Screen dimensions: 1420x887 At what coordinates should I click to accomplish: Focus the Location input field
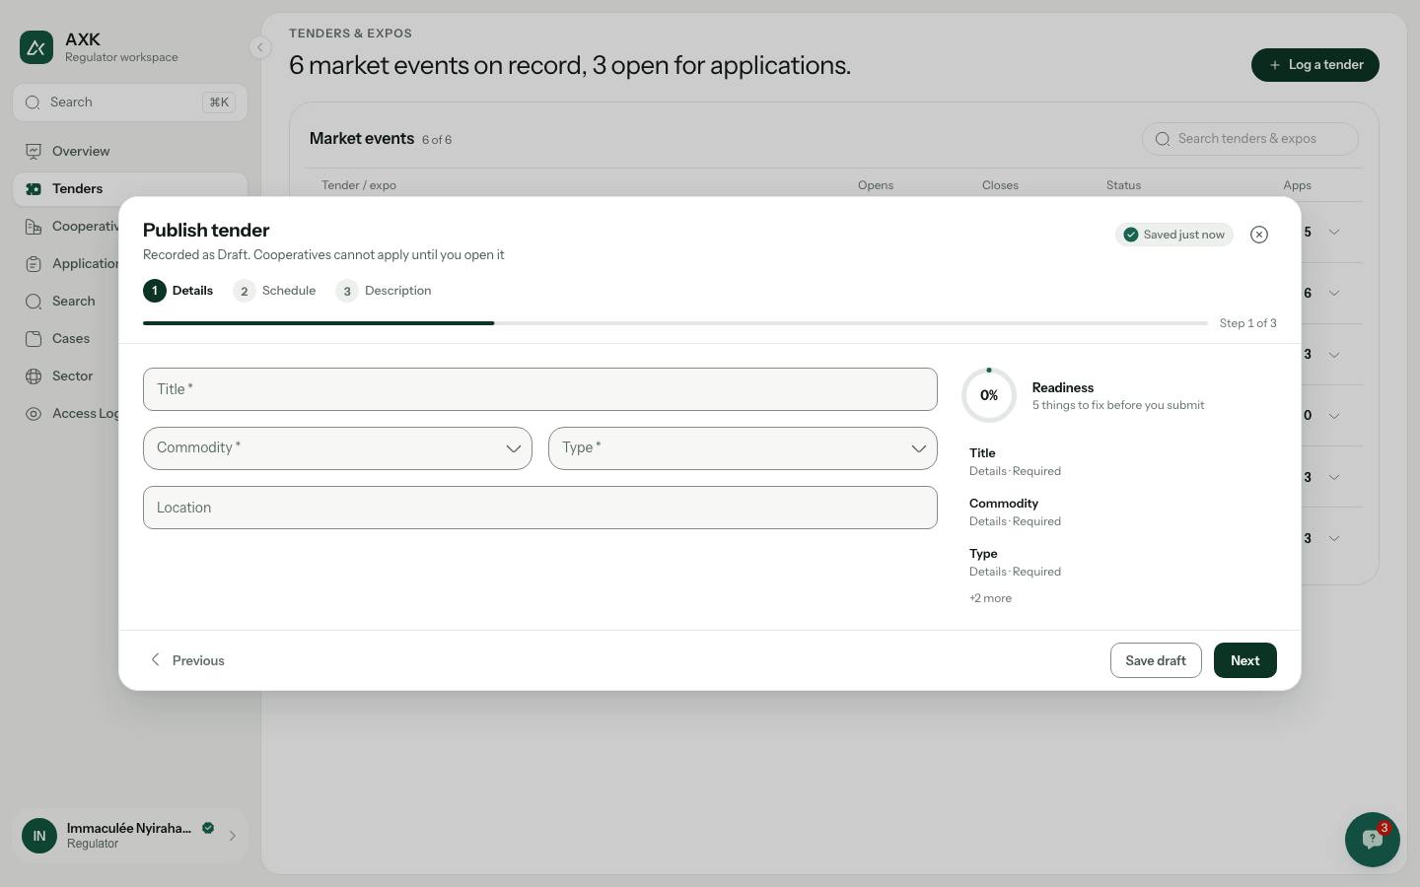point(540,508)
